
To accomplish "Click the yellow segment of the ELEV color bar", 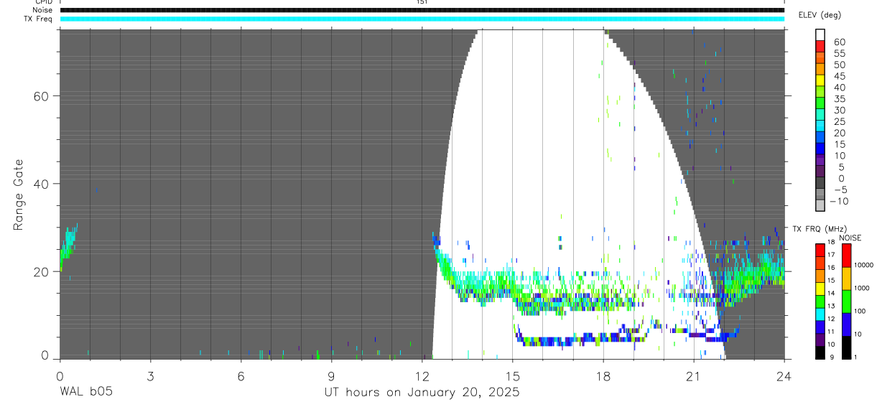I will (820, 81).
